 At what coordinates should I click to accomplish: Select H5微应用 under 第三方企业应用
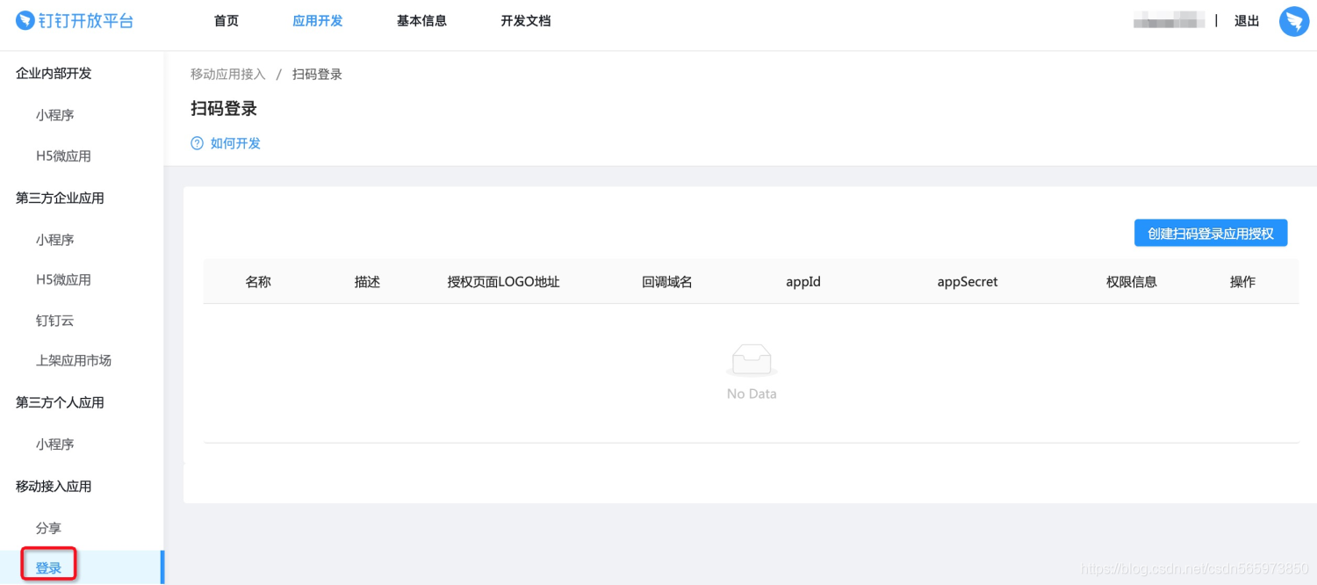66,279
